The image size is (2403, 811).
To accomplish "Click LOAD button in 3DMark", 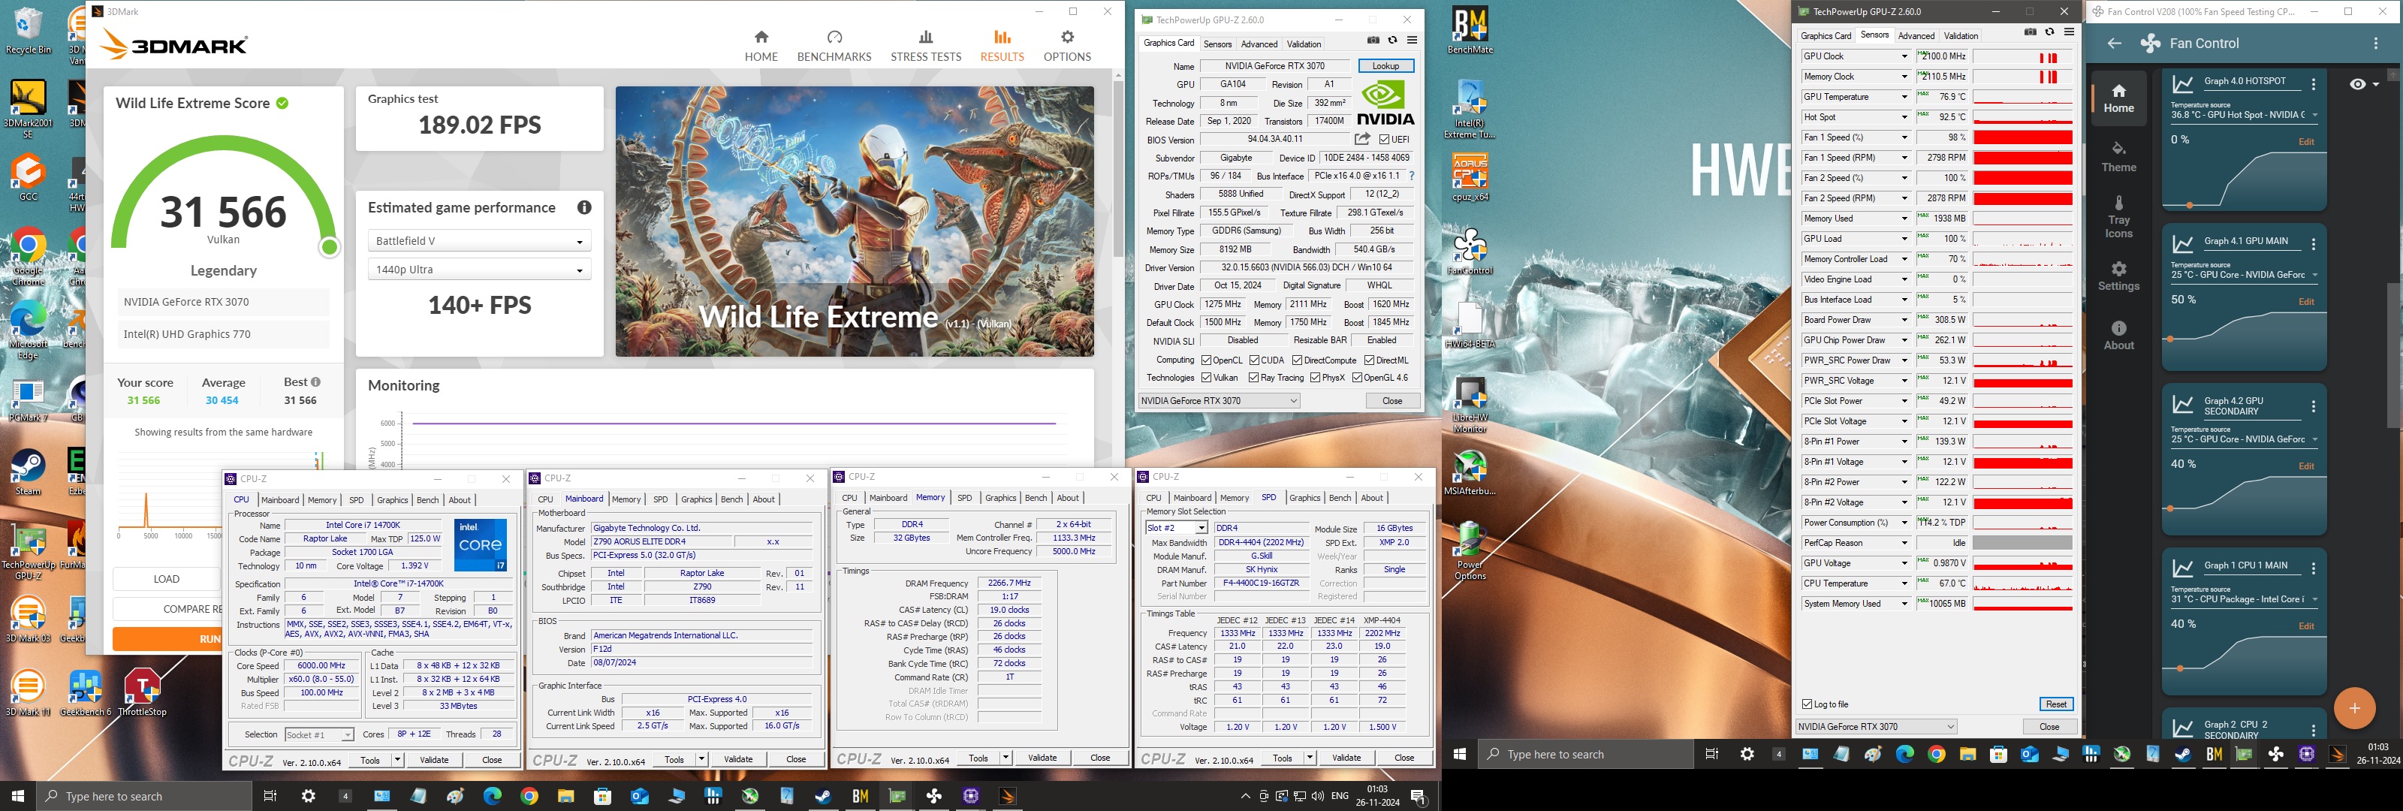I will 166,580.
